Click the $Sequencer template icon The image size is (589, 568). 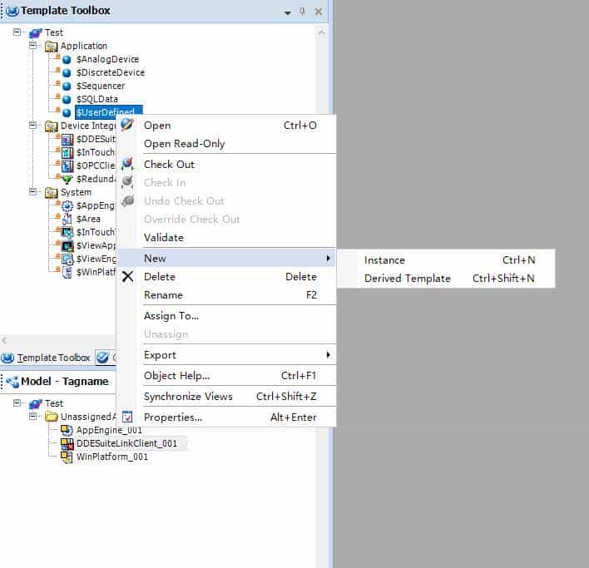67,86
